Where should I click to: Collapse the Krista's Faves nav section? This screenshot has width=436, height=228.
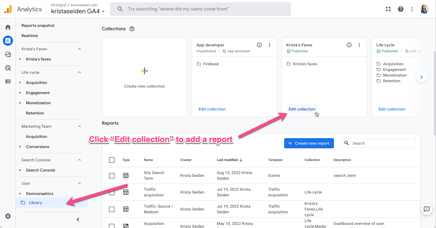pos(79,49)
